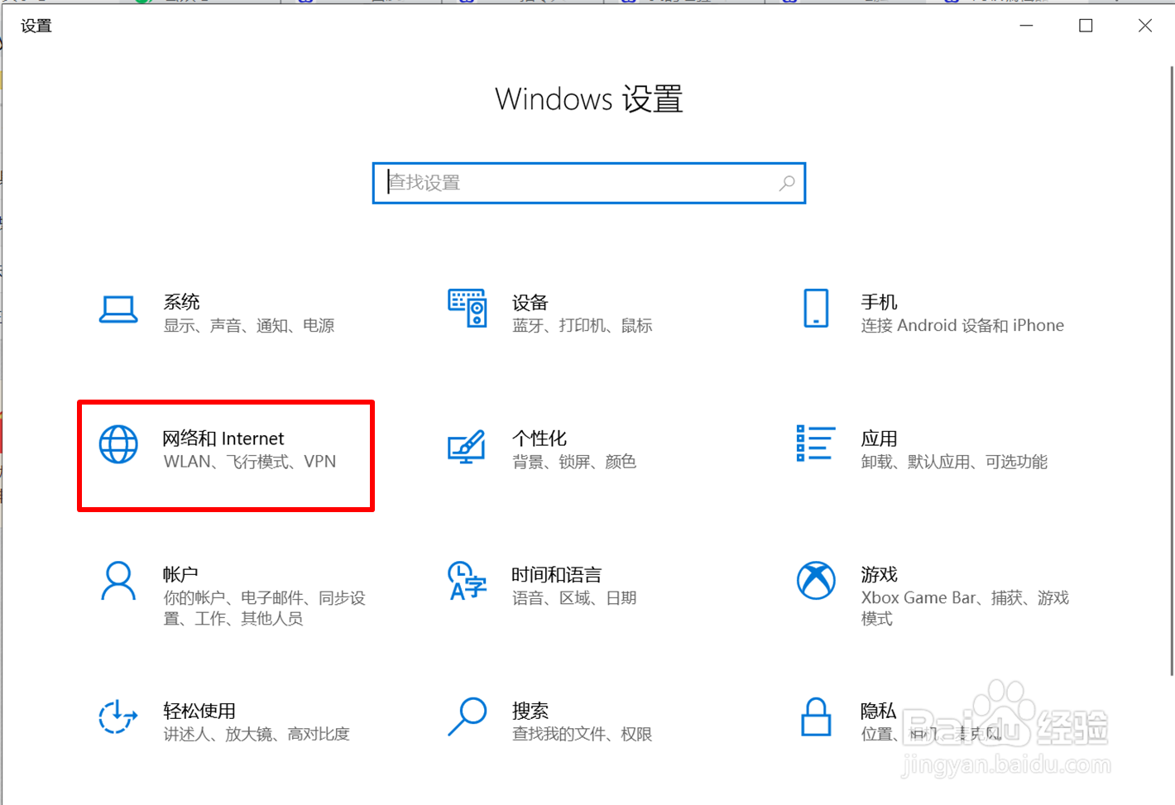Image resolution: width=1175 pixels, height=805 pixels.
Task: Select the 手机 category title
Action: coord(879,302)
